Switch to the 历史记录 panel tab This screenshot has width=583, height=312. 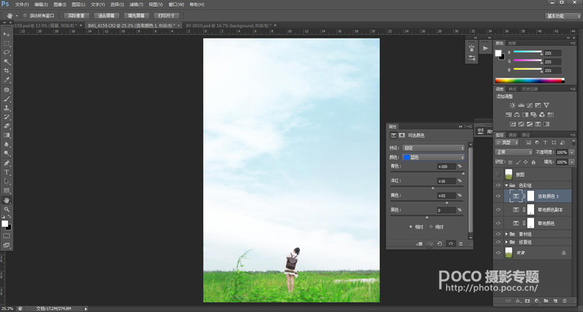tap(530, 89)
